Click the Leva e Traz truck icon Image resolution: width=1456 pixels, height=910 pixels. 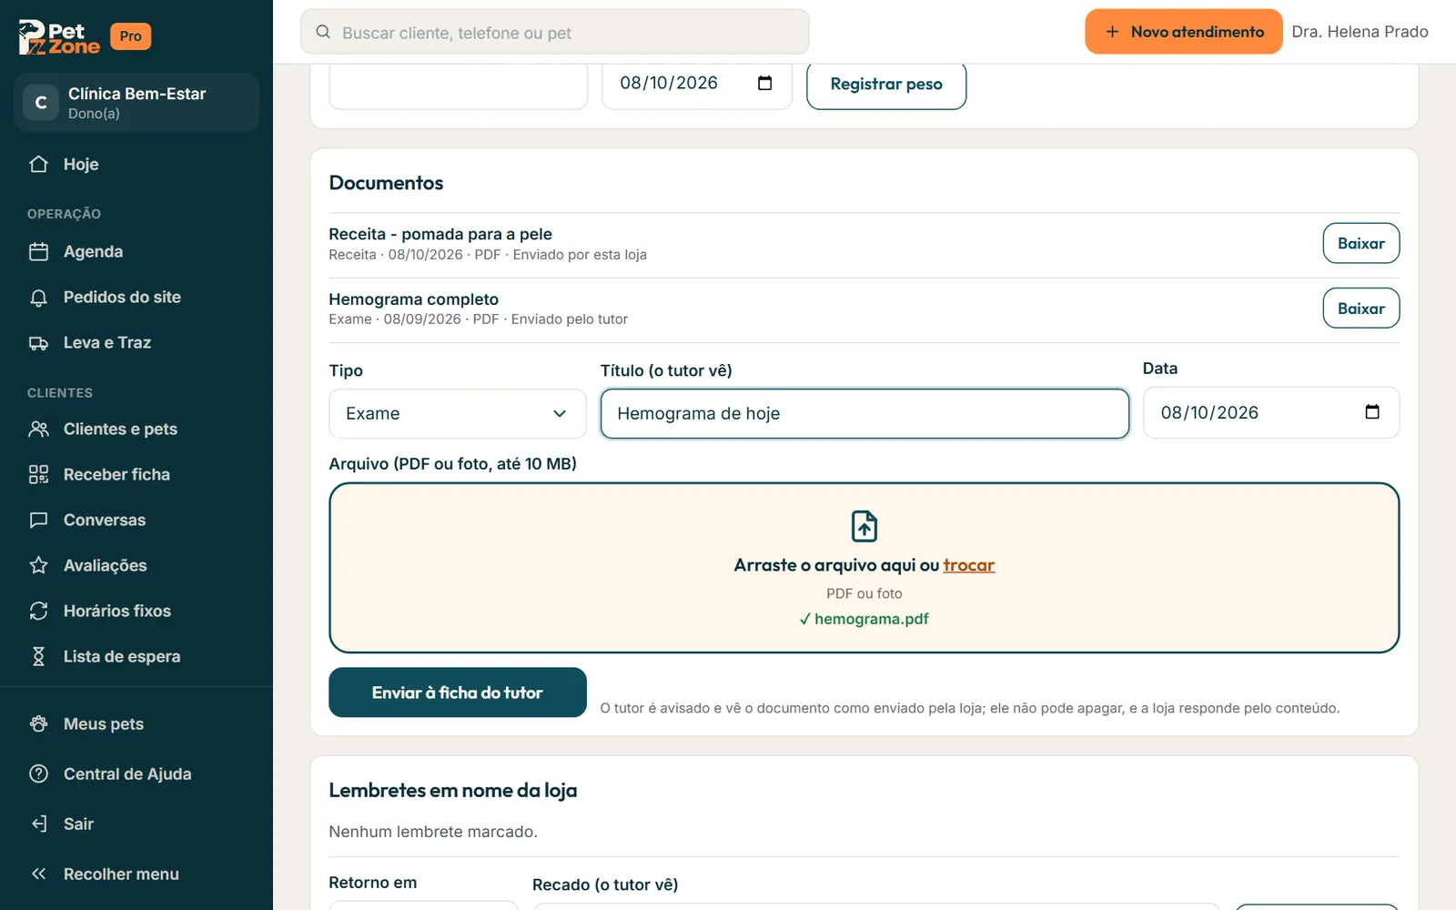38,343
